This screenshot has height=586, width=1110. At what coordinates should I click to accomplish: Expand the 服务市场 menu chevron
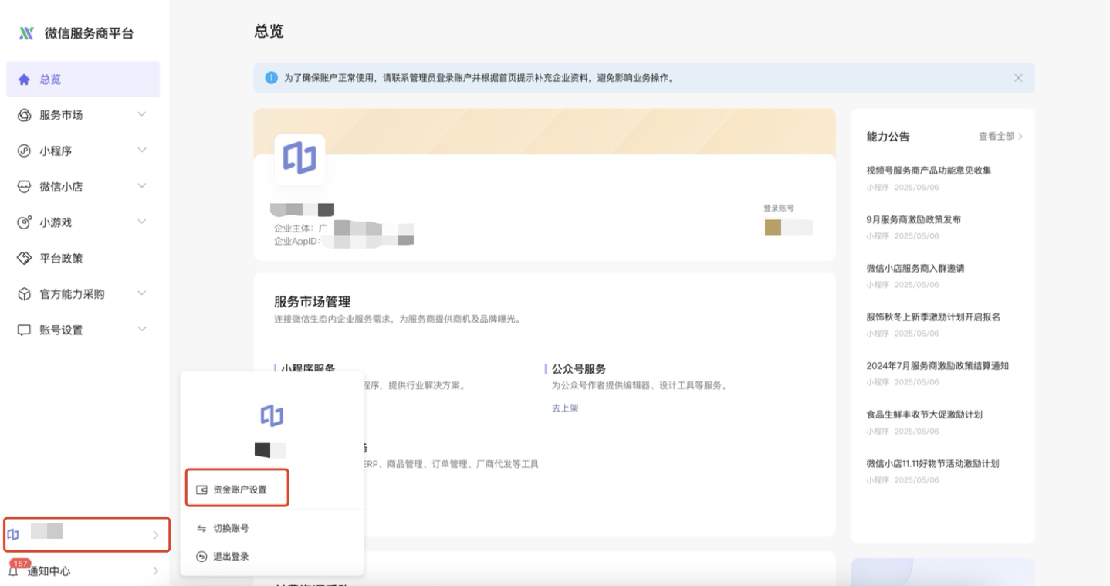[142, 115]
